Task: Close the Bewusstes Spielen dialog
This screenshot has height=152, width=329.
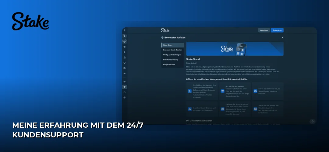Action: click(x=282, y=37)
